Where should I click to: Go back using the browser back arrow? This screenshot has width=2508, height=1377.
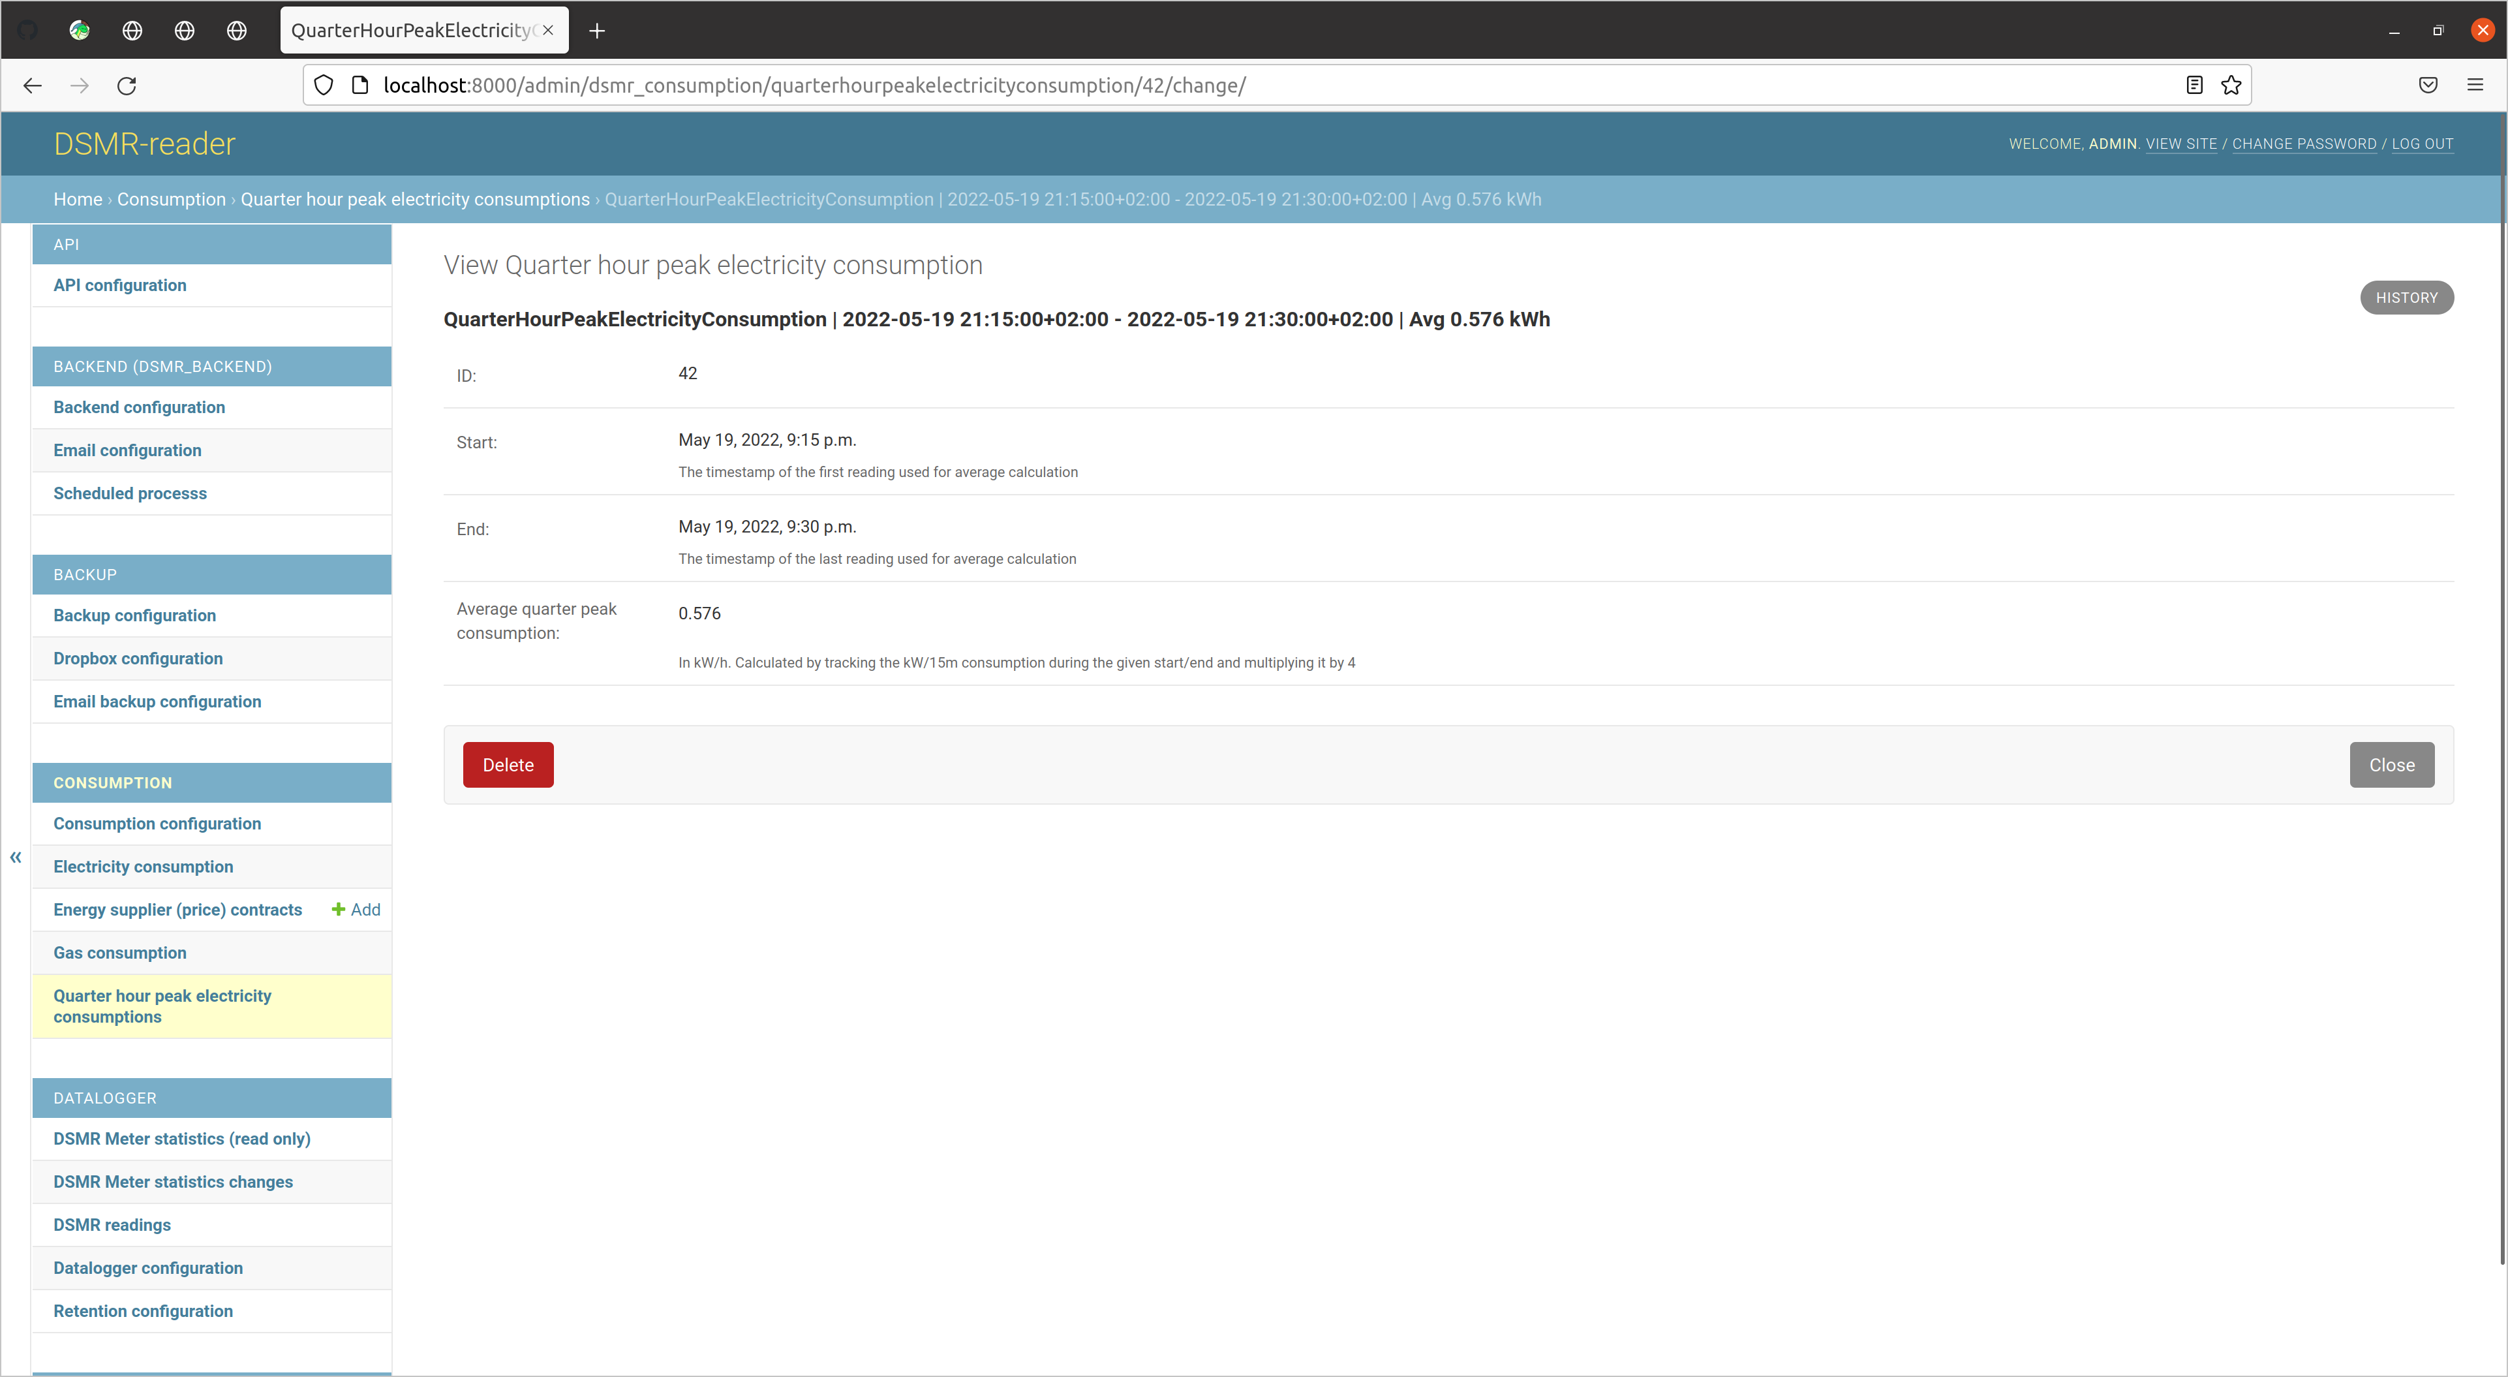(32, 85)
